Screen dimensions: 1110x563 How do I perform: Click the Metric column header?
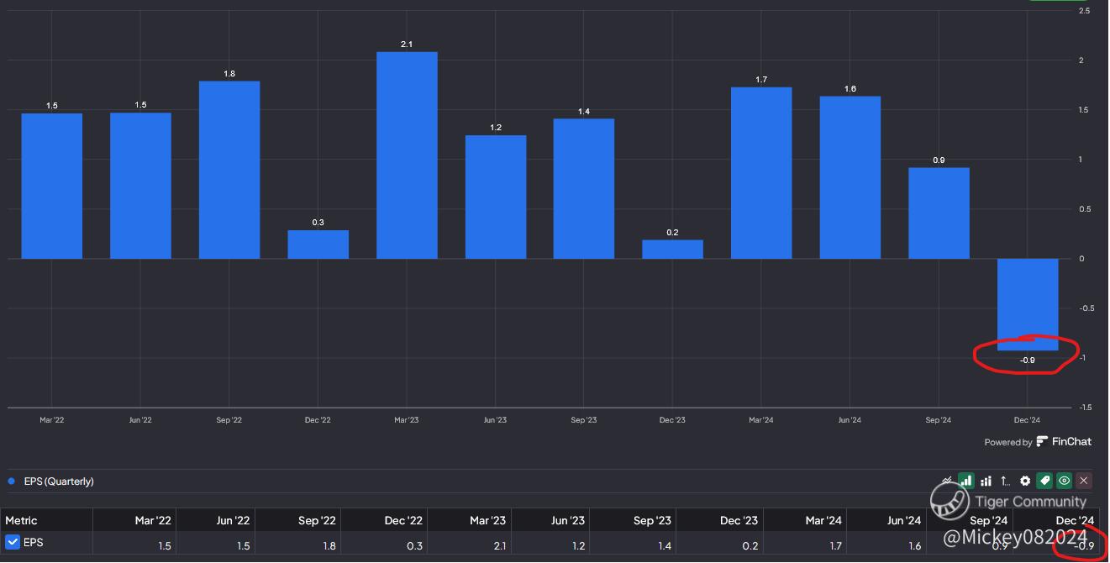click(22, 520)
